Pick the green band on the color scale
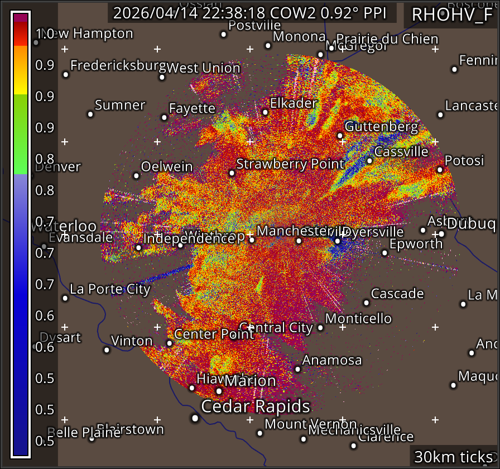The height and width of the screenshot is (469, 500). (21, 134)
